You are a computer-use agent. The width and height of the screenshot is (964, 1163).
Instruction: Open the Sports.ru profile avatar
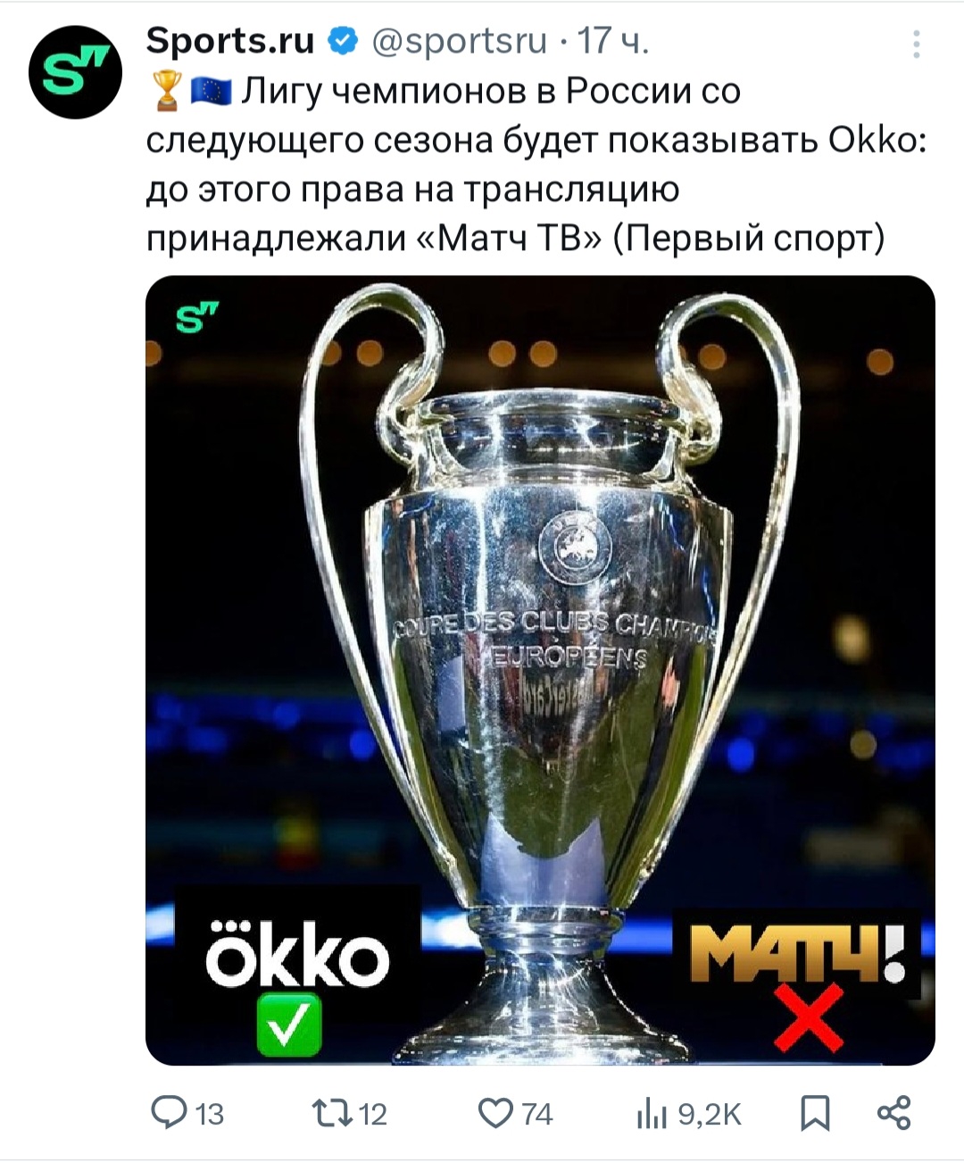pyautogui.click(x=75, y=72)
